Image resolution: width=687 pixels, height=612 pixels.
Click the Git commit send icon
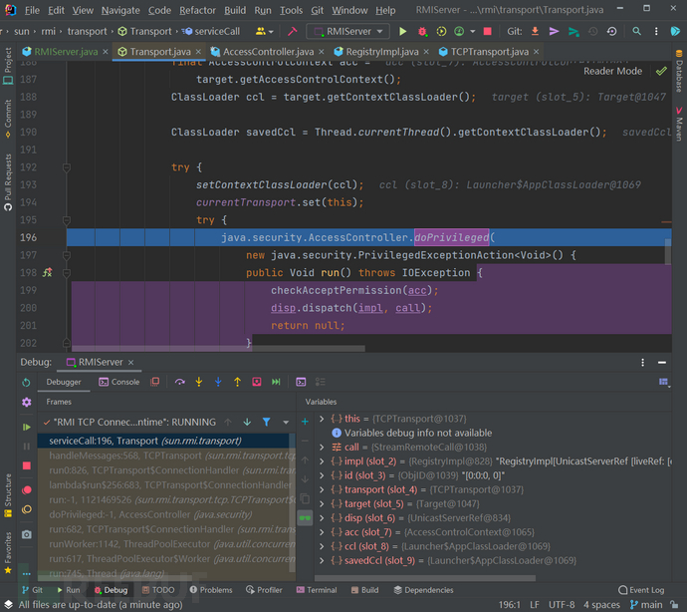tap(554, 31)
